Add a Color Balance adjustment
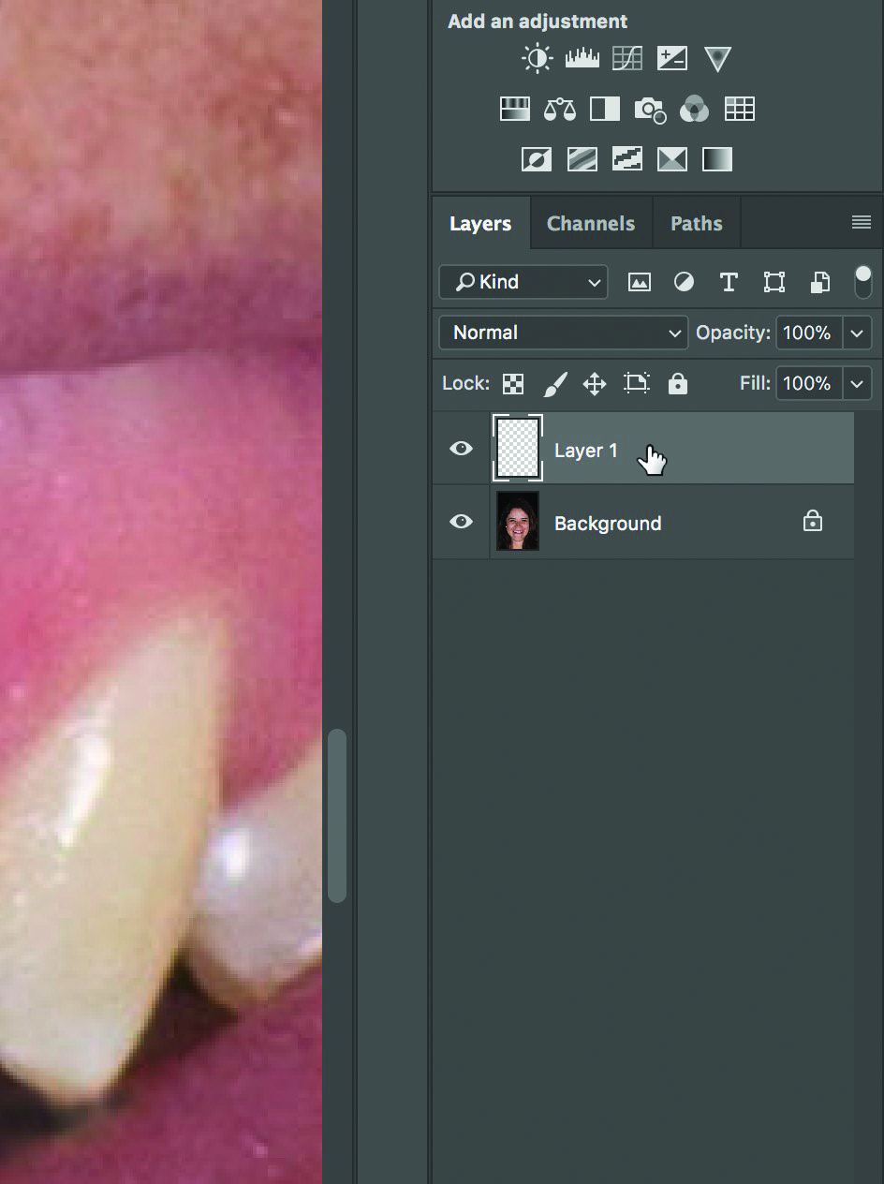 (x=560, y=110)
